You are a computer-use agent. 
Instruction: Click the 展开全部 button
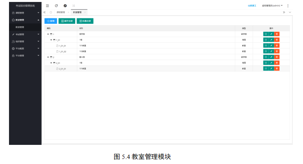(67, 21)
